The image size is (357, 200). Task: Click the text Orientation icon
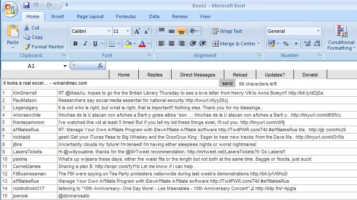tap(194, 31)
